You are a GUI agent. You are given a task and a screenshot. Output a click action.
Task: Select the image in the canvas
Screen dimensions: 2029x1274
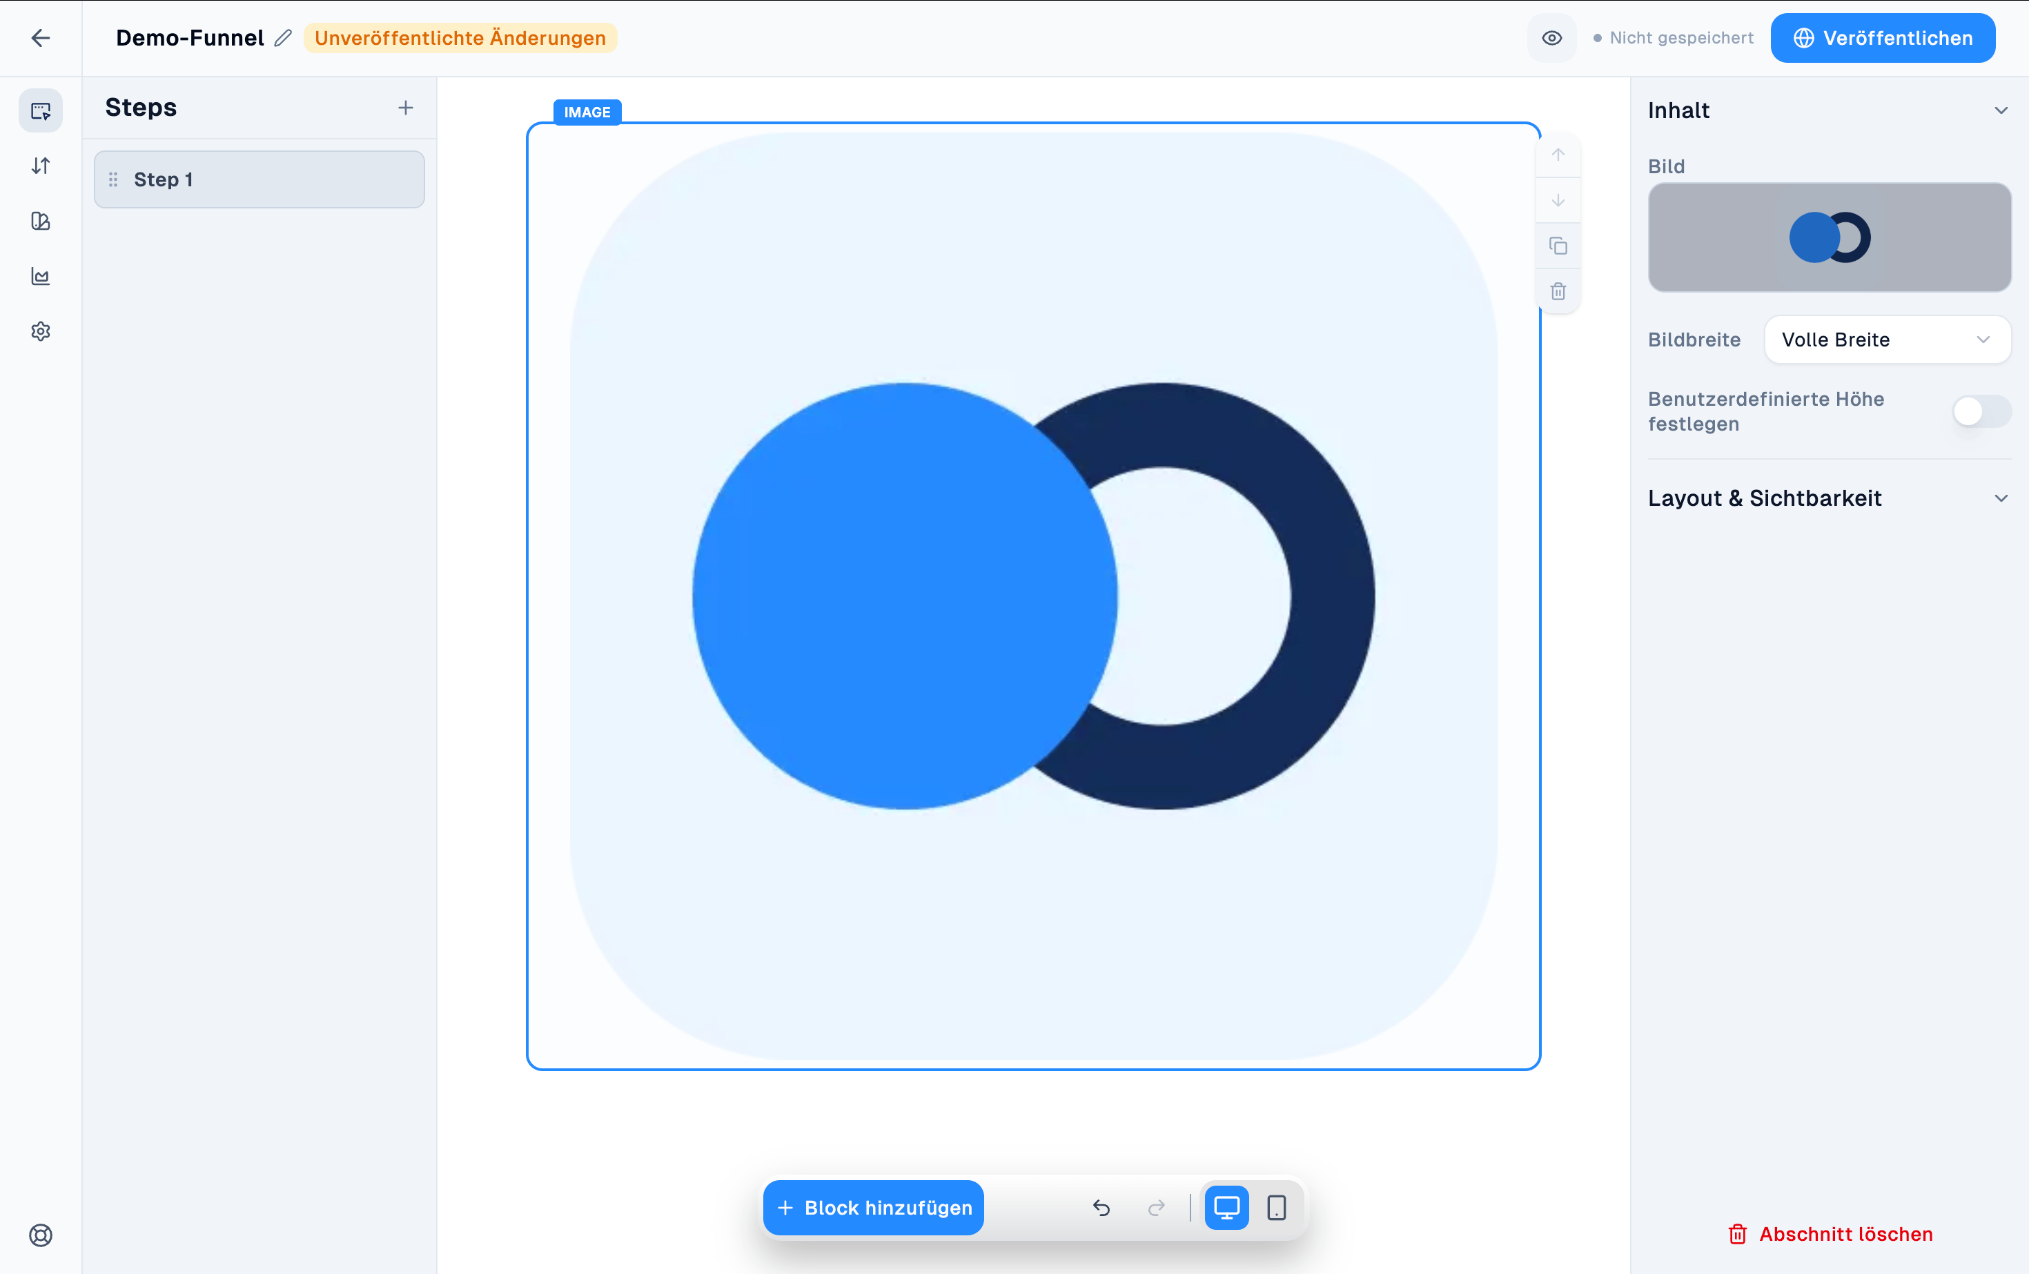click(1033, 596)
